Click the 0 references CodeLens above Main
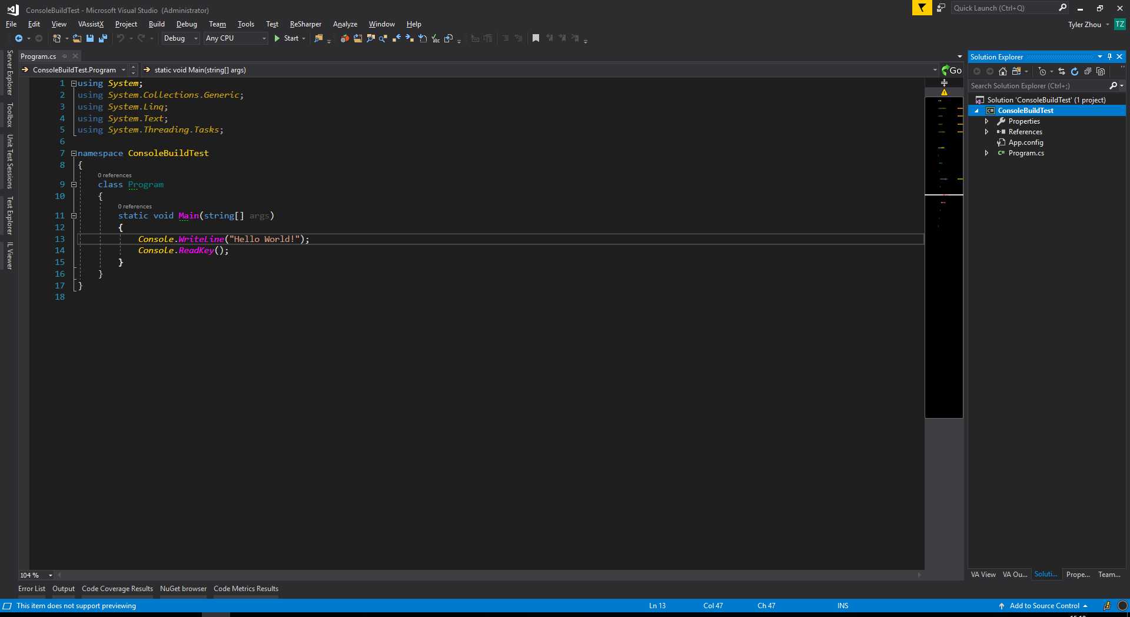 click(x=135, y=207)
